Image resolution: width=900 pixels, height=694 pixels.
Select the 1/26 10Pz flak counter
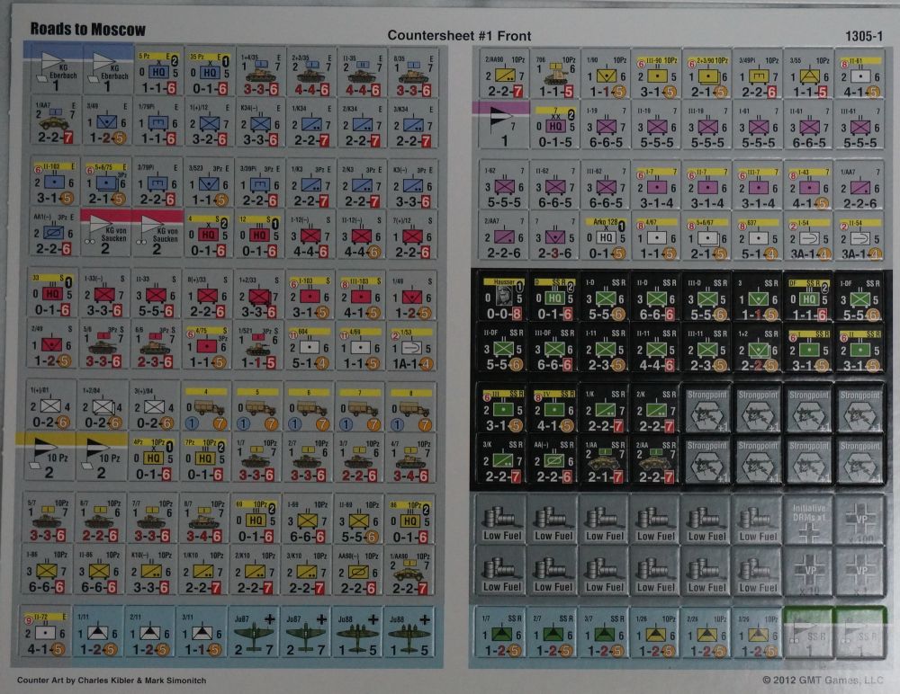pyautogui.click(x=655, y=633)
